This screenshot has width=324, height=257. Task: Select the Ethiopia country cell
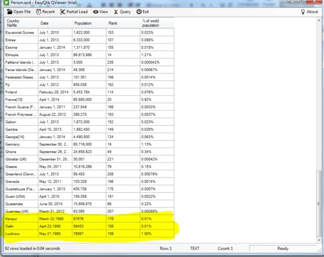[21, 55]
